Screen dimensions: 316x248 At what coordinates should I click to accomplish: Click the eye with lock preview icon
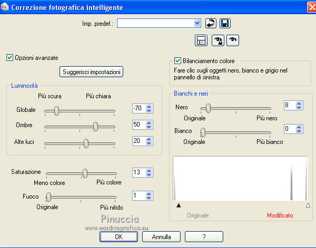pyautogui.click(x=217, y=40)
